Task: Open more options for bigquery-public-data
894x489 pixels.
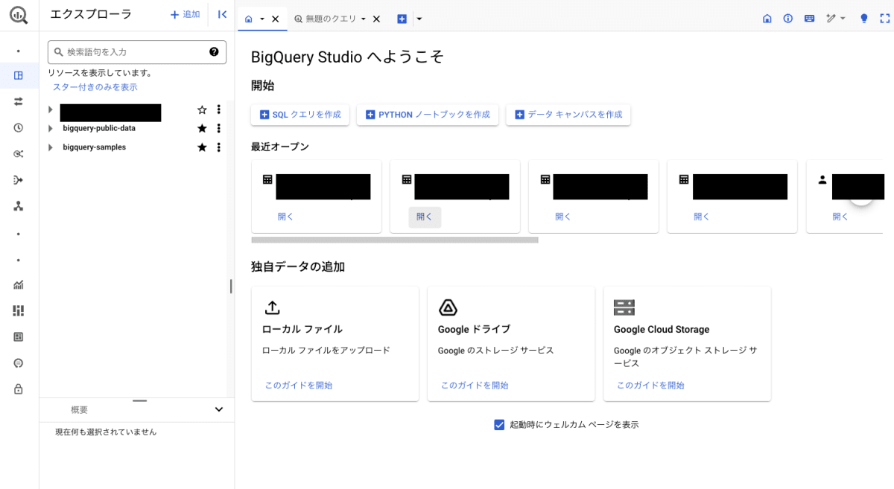Action: pos(218,128)
